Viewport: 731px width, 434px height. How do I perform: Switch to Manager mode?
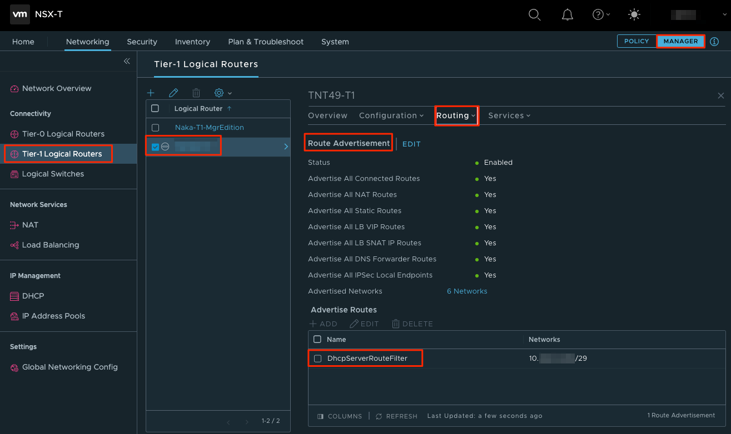(x=680, y=41)
